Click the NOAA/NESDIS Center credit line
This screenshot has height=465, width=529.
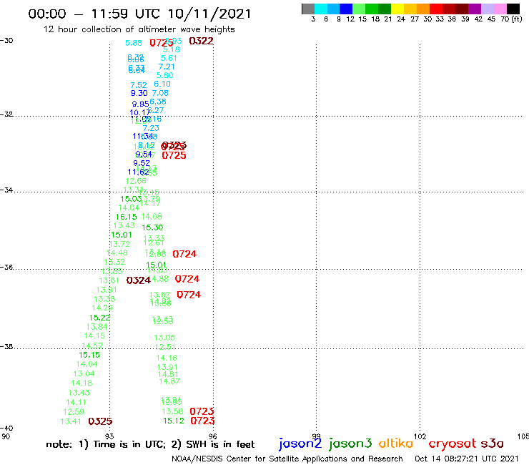[x=287, y=459]
